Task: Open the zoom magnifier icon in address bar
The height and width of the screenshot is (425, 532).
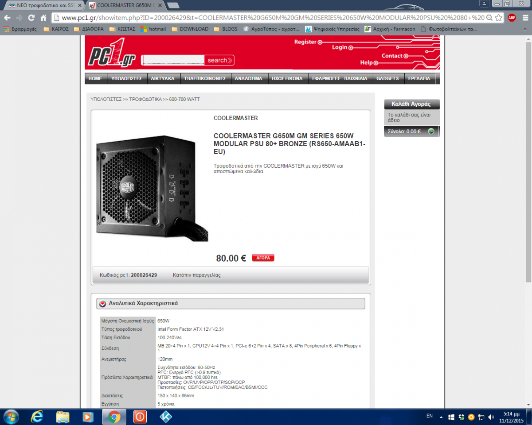Action: click(x=489, y=18)
